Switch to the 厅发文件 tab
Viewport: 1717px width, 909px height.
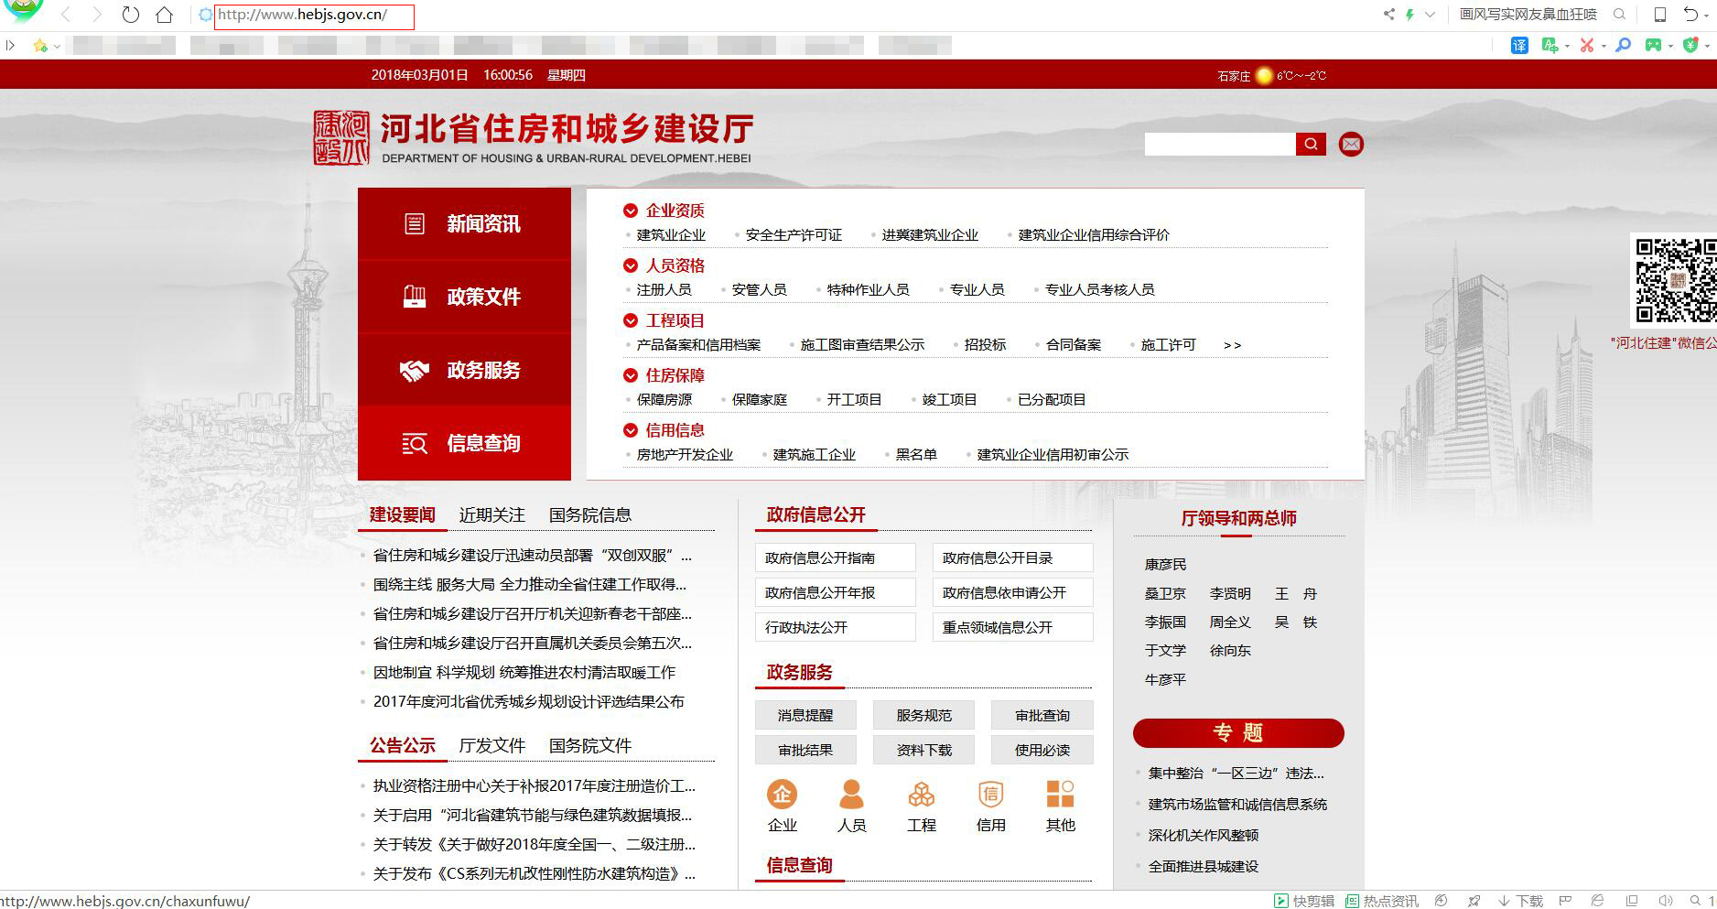click(491, 746)
